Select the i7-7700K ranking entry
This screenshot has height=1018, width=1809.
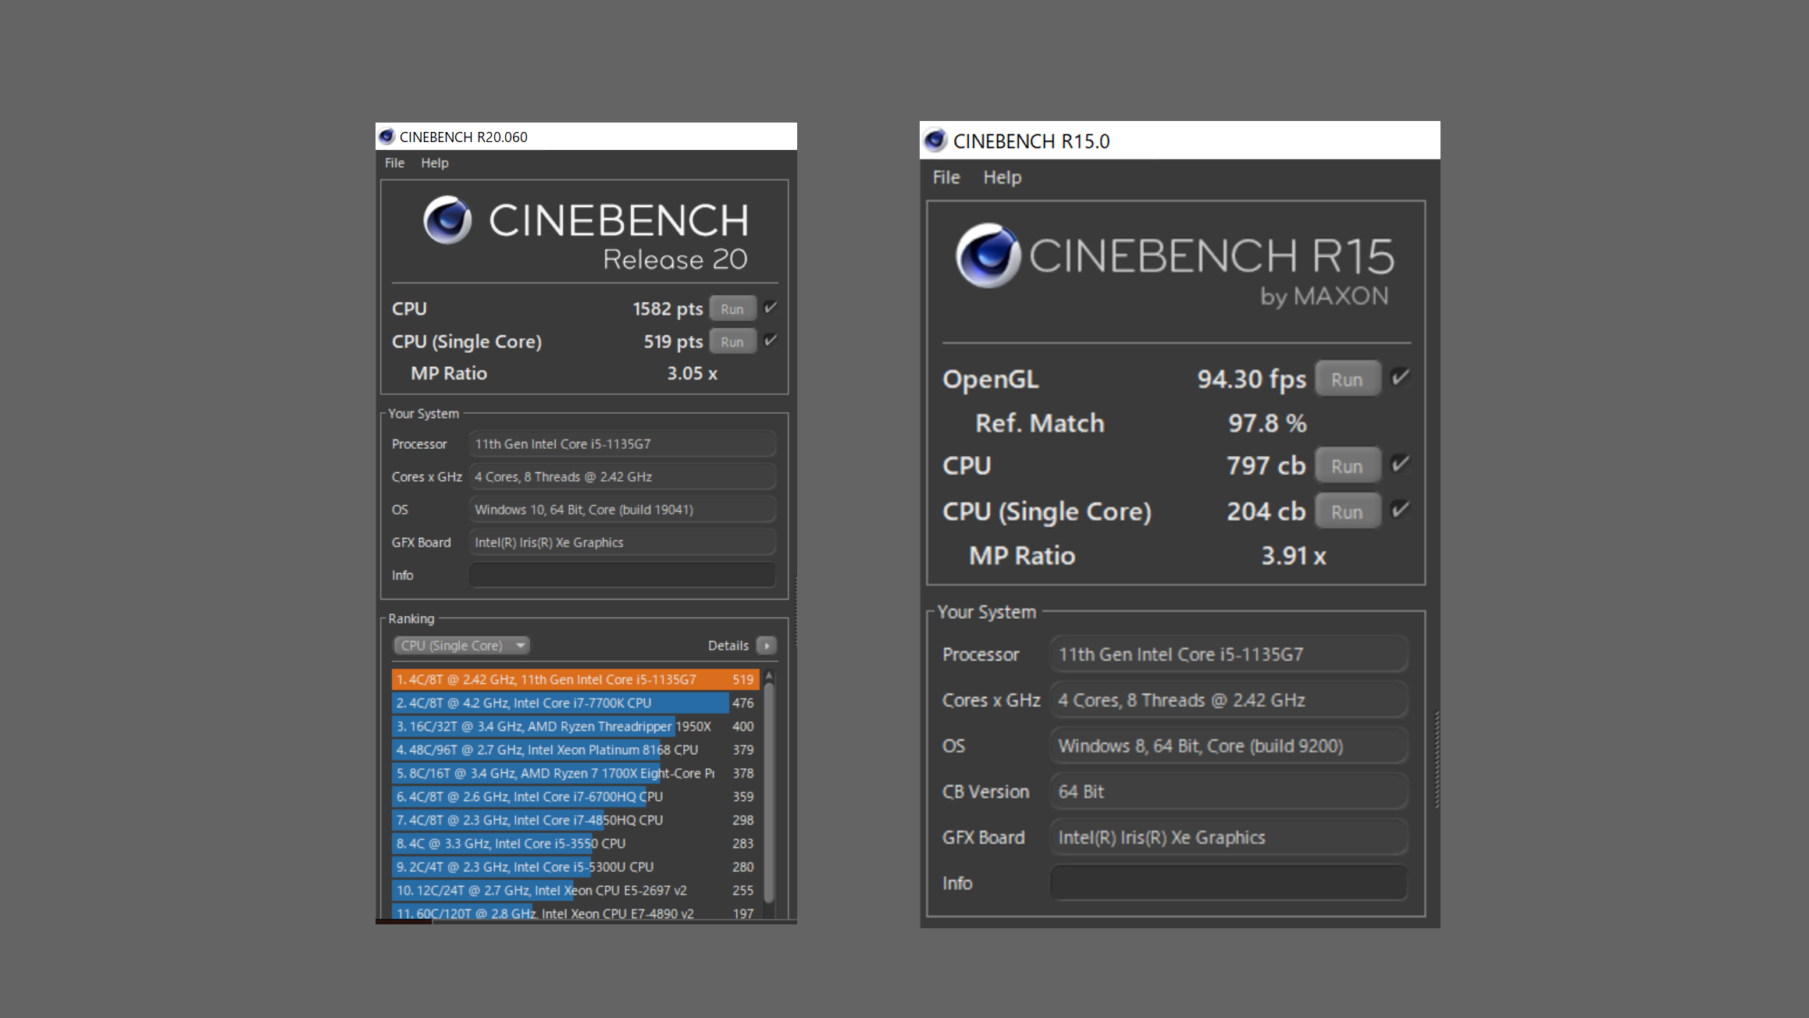561,703
